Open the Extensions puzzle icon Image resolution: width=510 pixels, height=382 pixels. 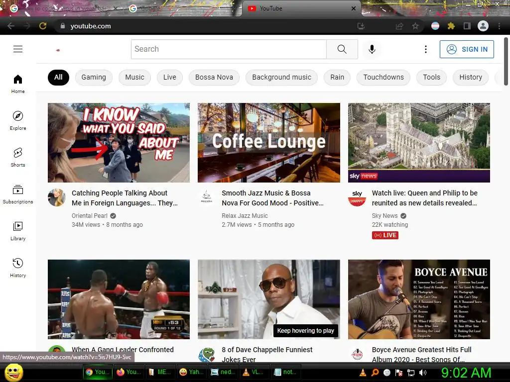point(451,26)
